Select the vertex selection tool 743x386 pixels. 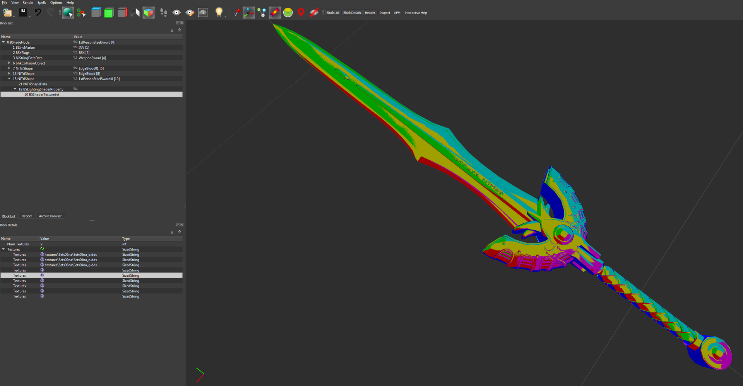(81, 13)
